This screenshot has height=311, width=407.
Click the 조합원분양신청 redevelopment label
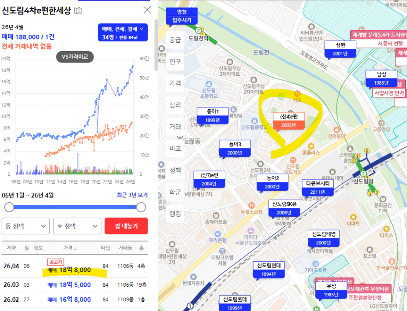tap(365, 297)
